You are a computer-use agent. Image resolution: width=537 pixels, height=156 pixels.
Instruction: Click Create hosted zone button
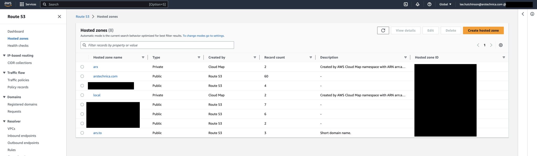483,30
